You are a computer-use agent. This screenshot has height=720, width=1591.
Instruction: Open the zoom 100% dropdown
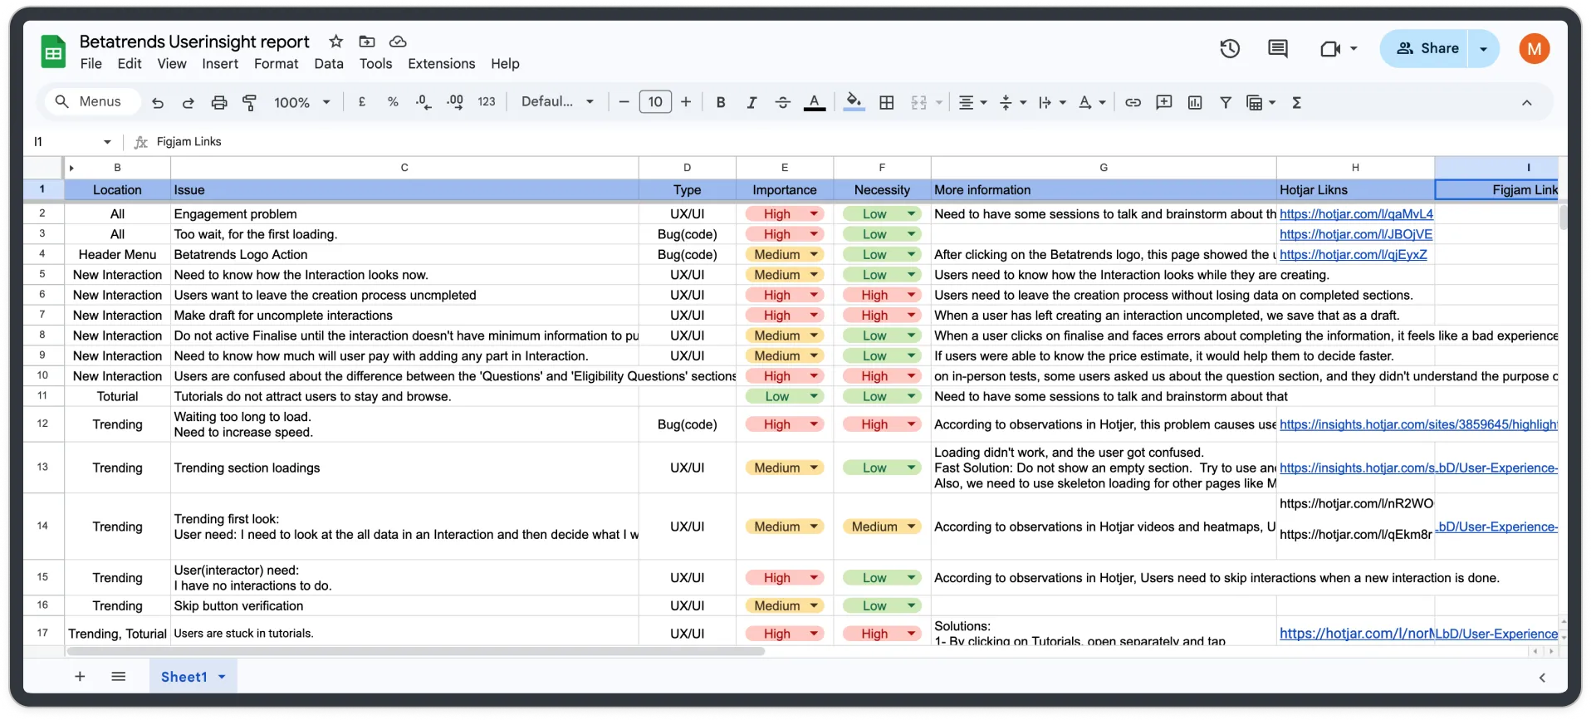[302, 102]
